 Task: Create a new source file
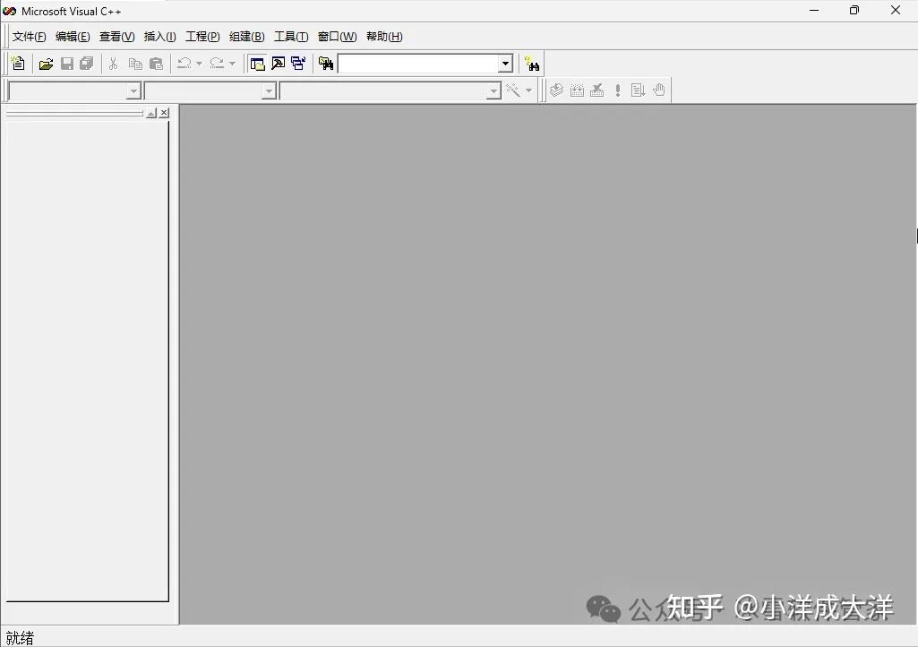pyautogui.click(x=18, y=63)
